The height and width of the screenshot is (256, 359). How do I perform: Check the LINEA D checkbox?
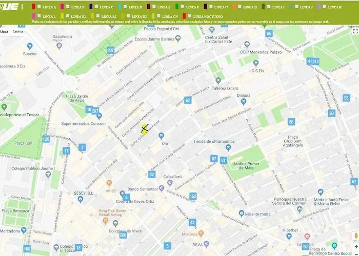[x=125, y=7]
